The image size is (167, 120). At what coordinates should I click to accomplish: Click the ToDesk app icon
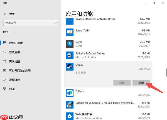(70, 93)
